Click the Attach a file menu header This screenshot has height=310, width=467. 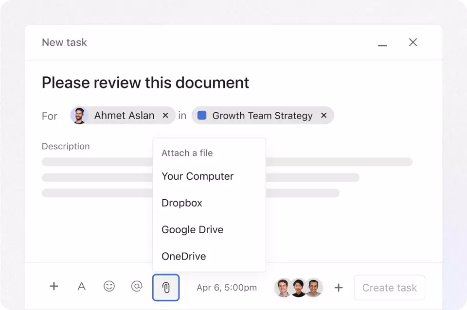(x=187, y=153)
